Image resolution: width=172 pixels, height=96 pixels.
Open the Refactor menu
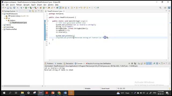19,5
